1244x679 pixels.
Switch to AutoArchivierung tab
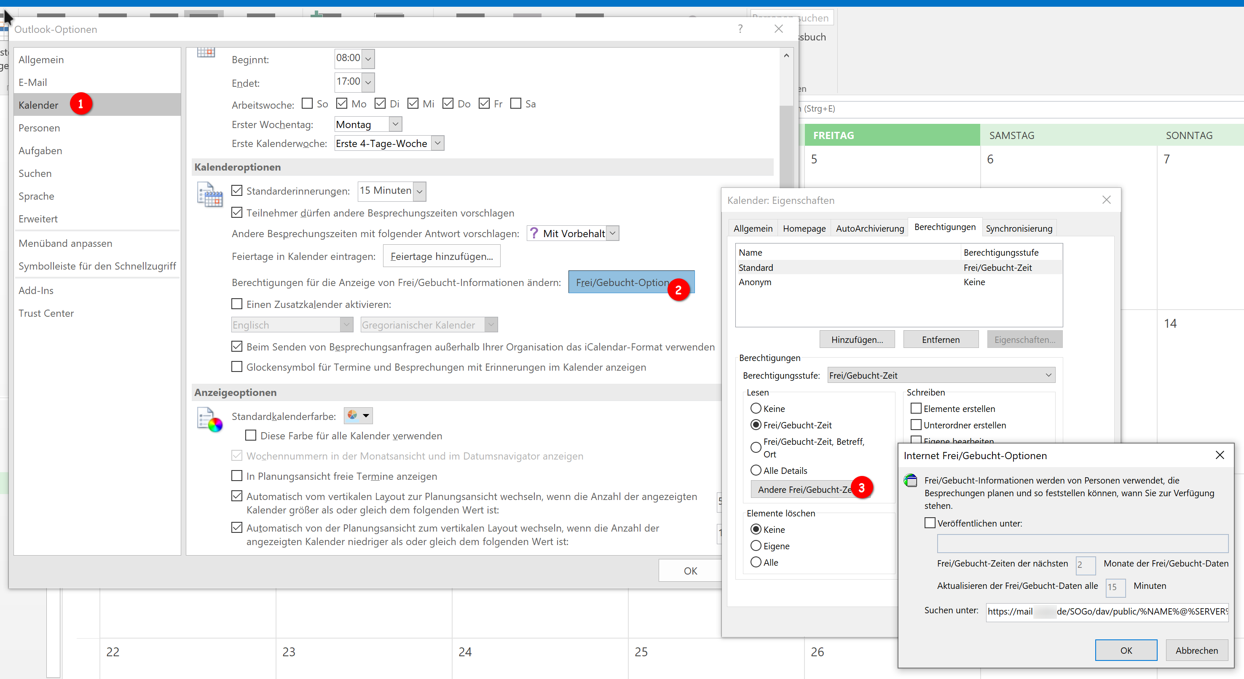pyautogui.click(x=870, y=228)
